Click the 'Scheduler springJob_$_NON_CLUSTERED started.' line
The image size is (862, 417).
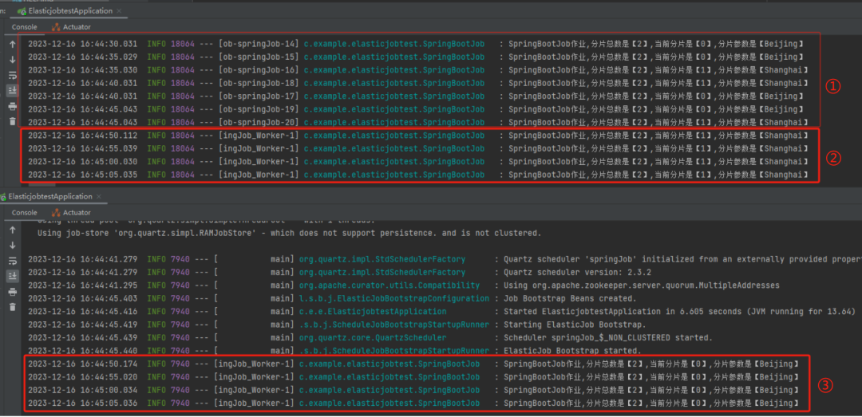[370, 338]
